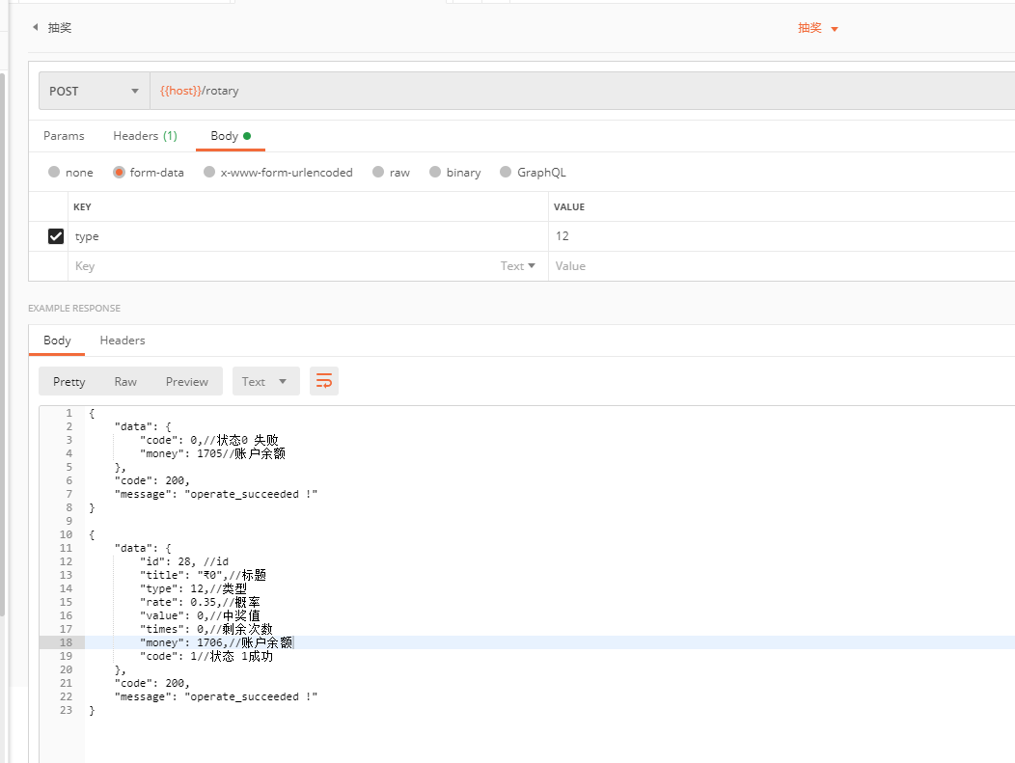Open the POST request method dropdown
The image size is (1015, 763).
(x=93, y=90)
